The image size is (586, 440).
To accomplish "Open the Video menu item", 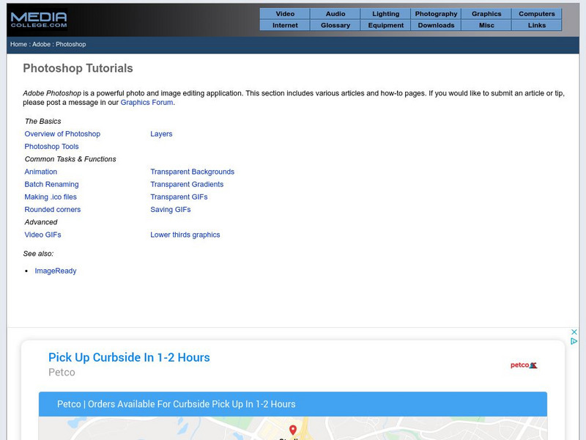I will (x=285, y=14).
